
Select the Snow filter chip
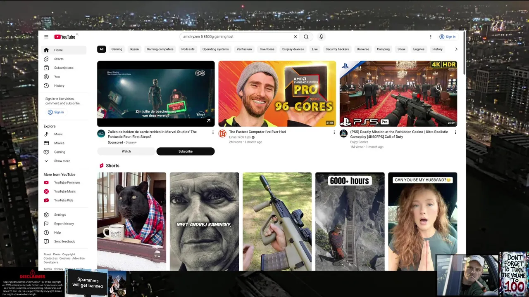point(401,49)
